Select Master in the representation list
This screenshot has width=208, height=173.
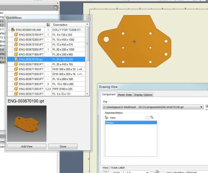pos(131,122)
